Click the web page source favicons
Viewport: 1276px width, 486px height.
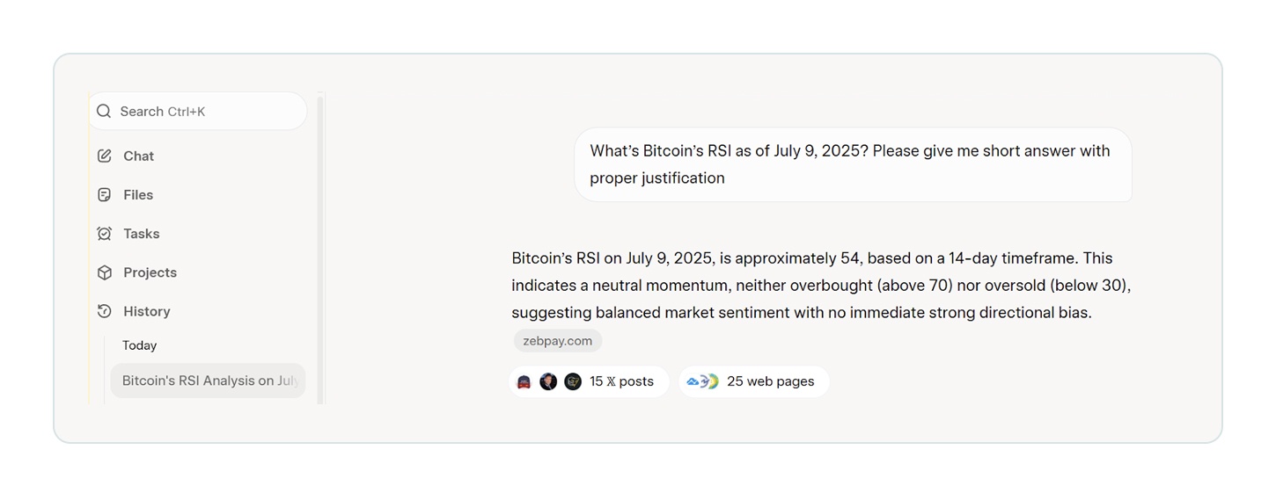pos(702,381)
